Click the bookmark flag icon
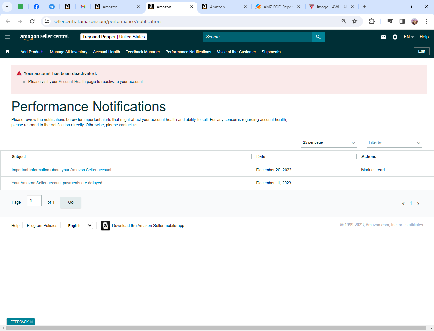Image resolution: width=434 pixels, height=331 pixels. pos(7,52)
